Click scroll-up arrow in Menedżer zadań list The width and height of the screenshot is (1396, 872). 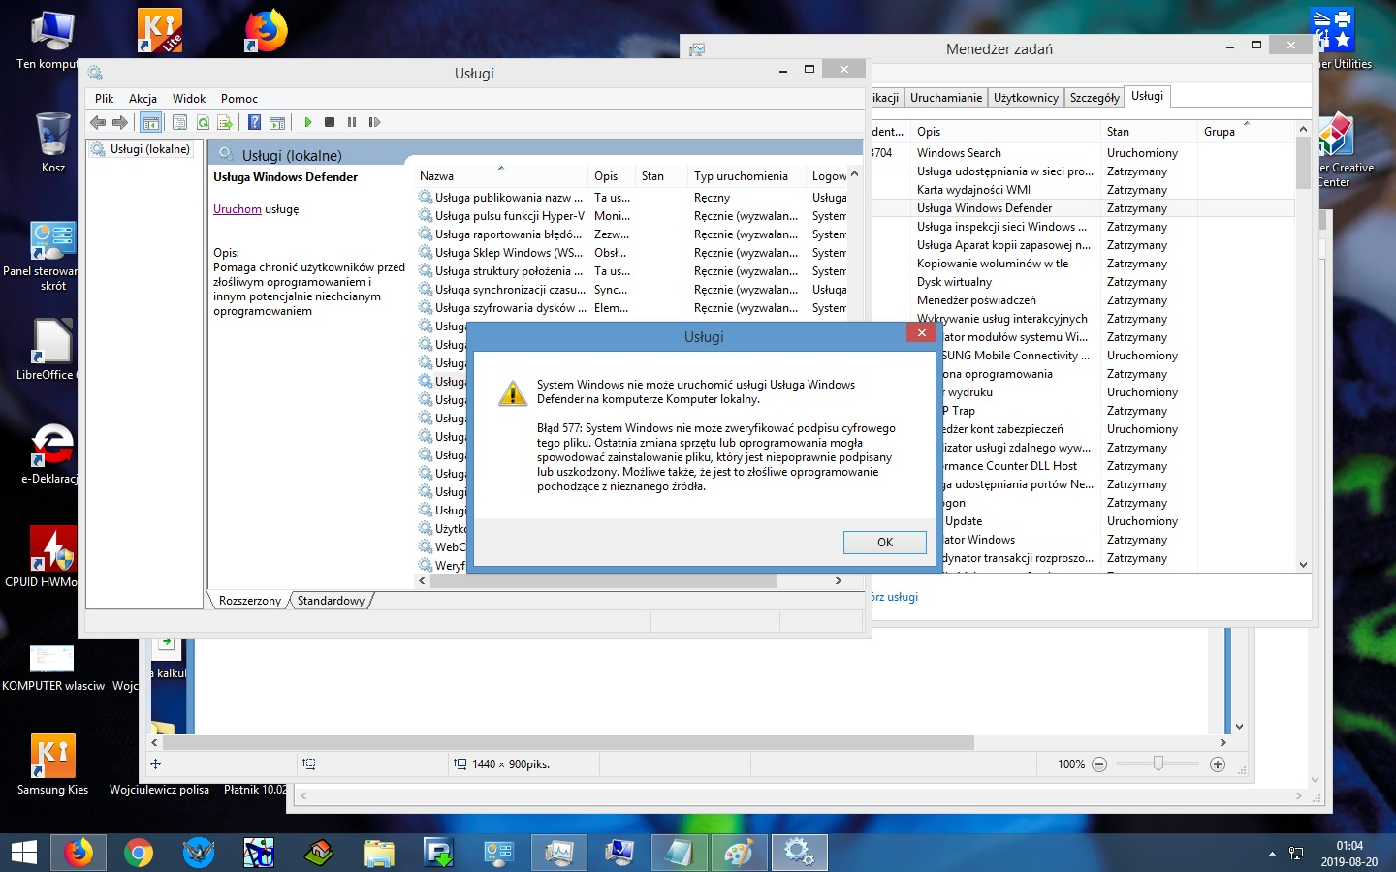(x=1303, y=130)
